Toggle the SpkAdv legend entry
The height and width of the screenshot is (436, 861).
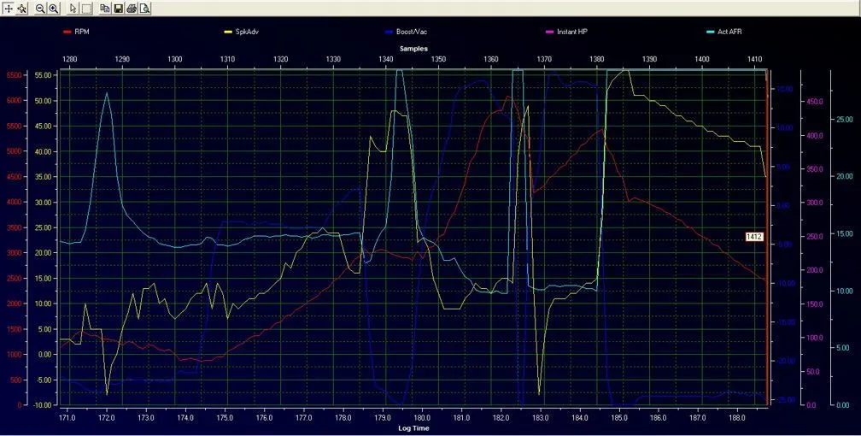pyautogui.click(x=246, y=32)
